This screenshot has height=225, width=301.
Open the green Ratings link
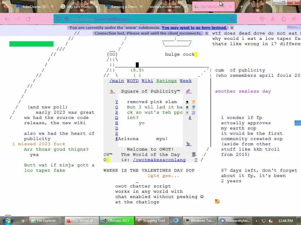point(166,81)
